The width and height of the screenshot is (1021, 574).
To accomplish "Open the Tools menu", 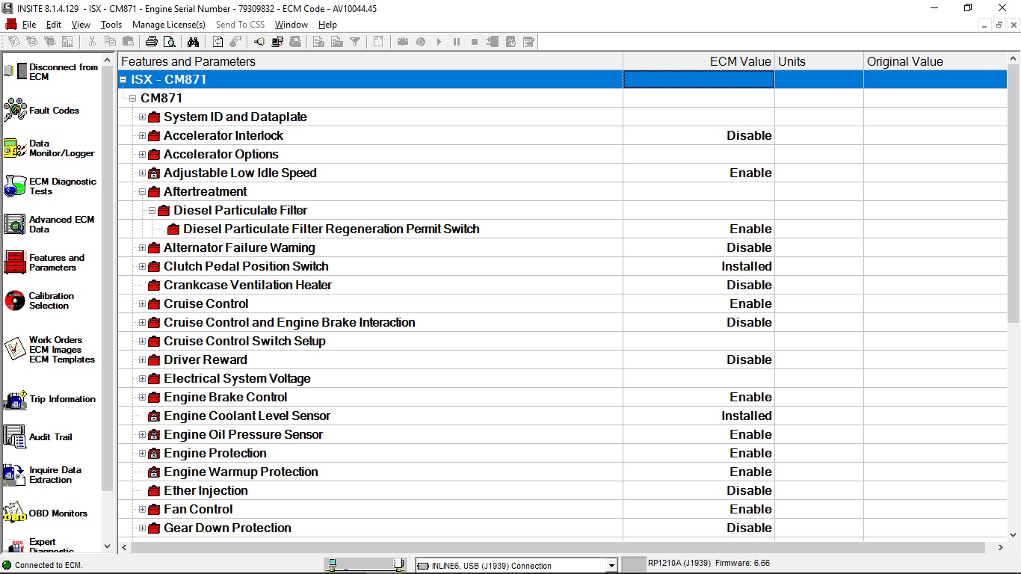I will click(111, 25).
